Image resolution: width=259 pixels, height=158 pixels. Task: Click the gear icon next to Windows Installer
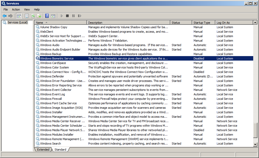(38, 112)
